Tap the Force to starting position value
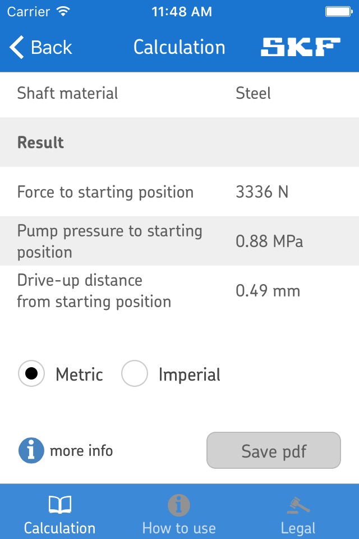 point(262,192)
